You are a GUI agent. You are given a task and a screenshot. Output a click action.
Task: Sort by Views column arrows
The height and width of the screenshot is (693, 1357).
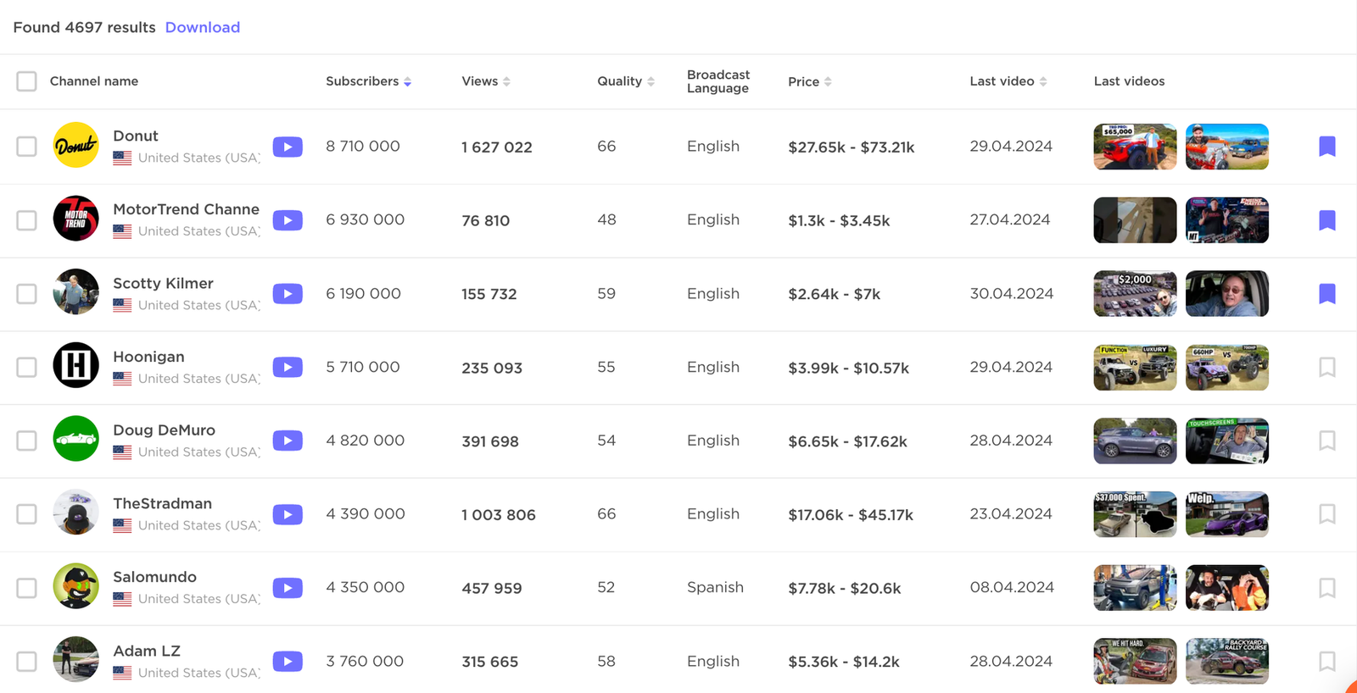pyautogui.click(x=506, y=81)
